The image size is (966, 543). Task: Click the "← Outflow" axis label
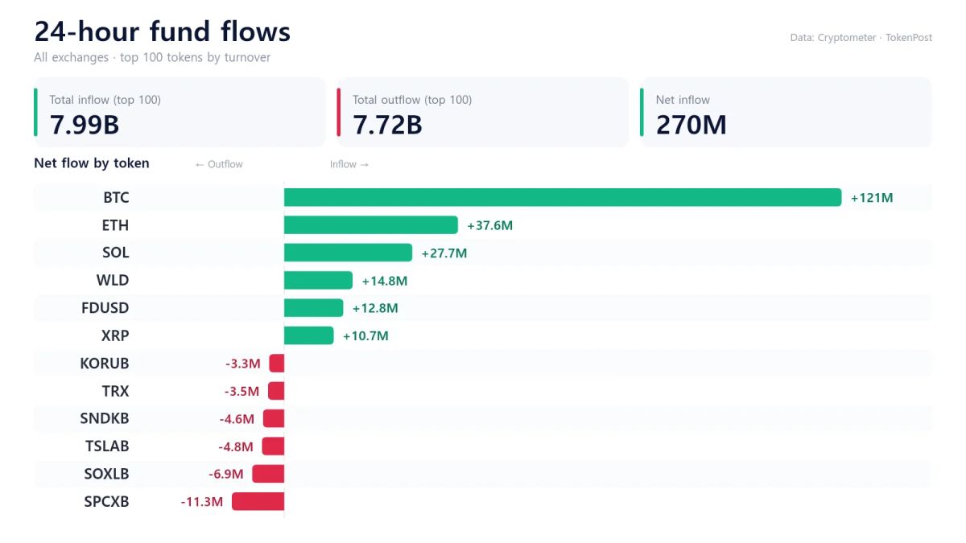click(219, 164)
